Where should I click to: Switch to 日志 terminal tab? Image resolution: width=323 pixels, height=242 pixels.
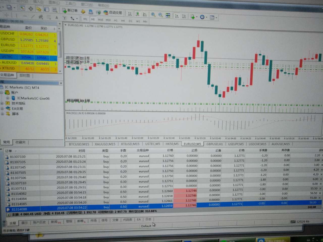click(x=148, y=219)
